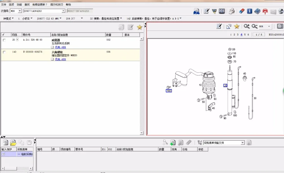Detach illustration with the pop-out icon

[x=229, y=26]
